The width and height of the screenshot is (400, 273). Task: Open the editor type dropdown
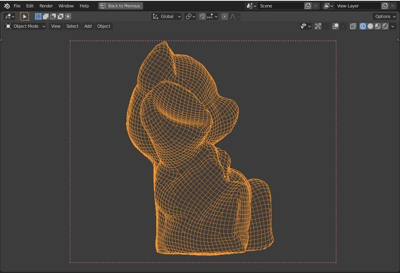click(9, 16)
